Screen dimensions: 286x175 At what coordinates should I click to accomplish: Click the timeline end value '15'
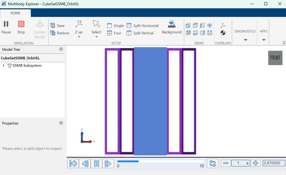tap(202, 166)
